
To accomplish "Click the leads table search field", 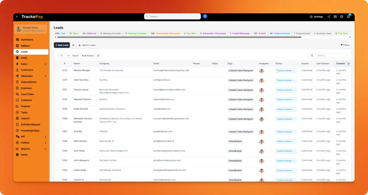I will click(x=331, y=56).
